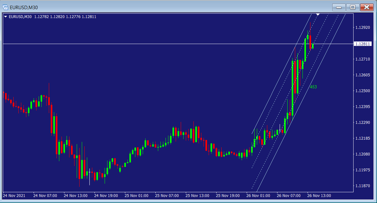The image size is (377, 203).
Task: Maximize the EURUSD,M30 chart window
Action: (x=353, y=7)
